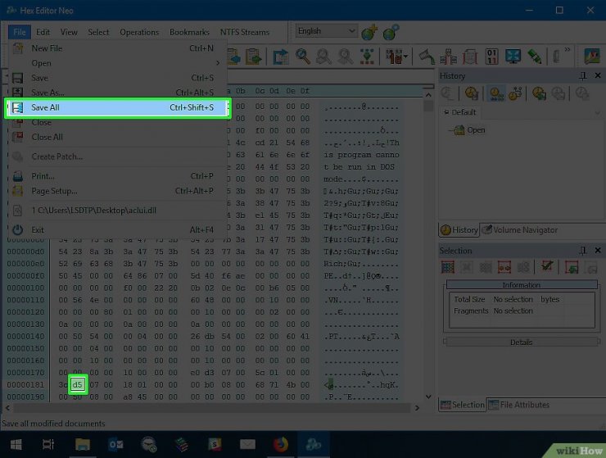Image resolution: width=606 pixels, height=458 pixels.
Task: Click the clipboard with green arrow icon
Action: coord(254,57)
